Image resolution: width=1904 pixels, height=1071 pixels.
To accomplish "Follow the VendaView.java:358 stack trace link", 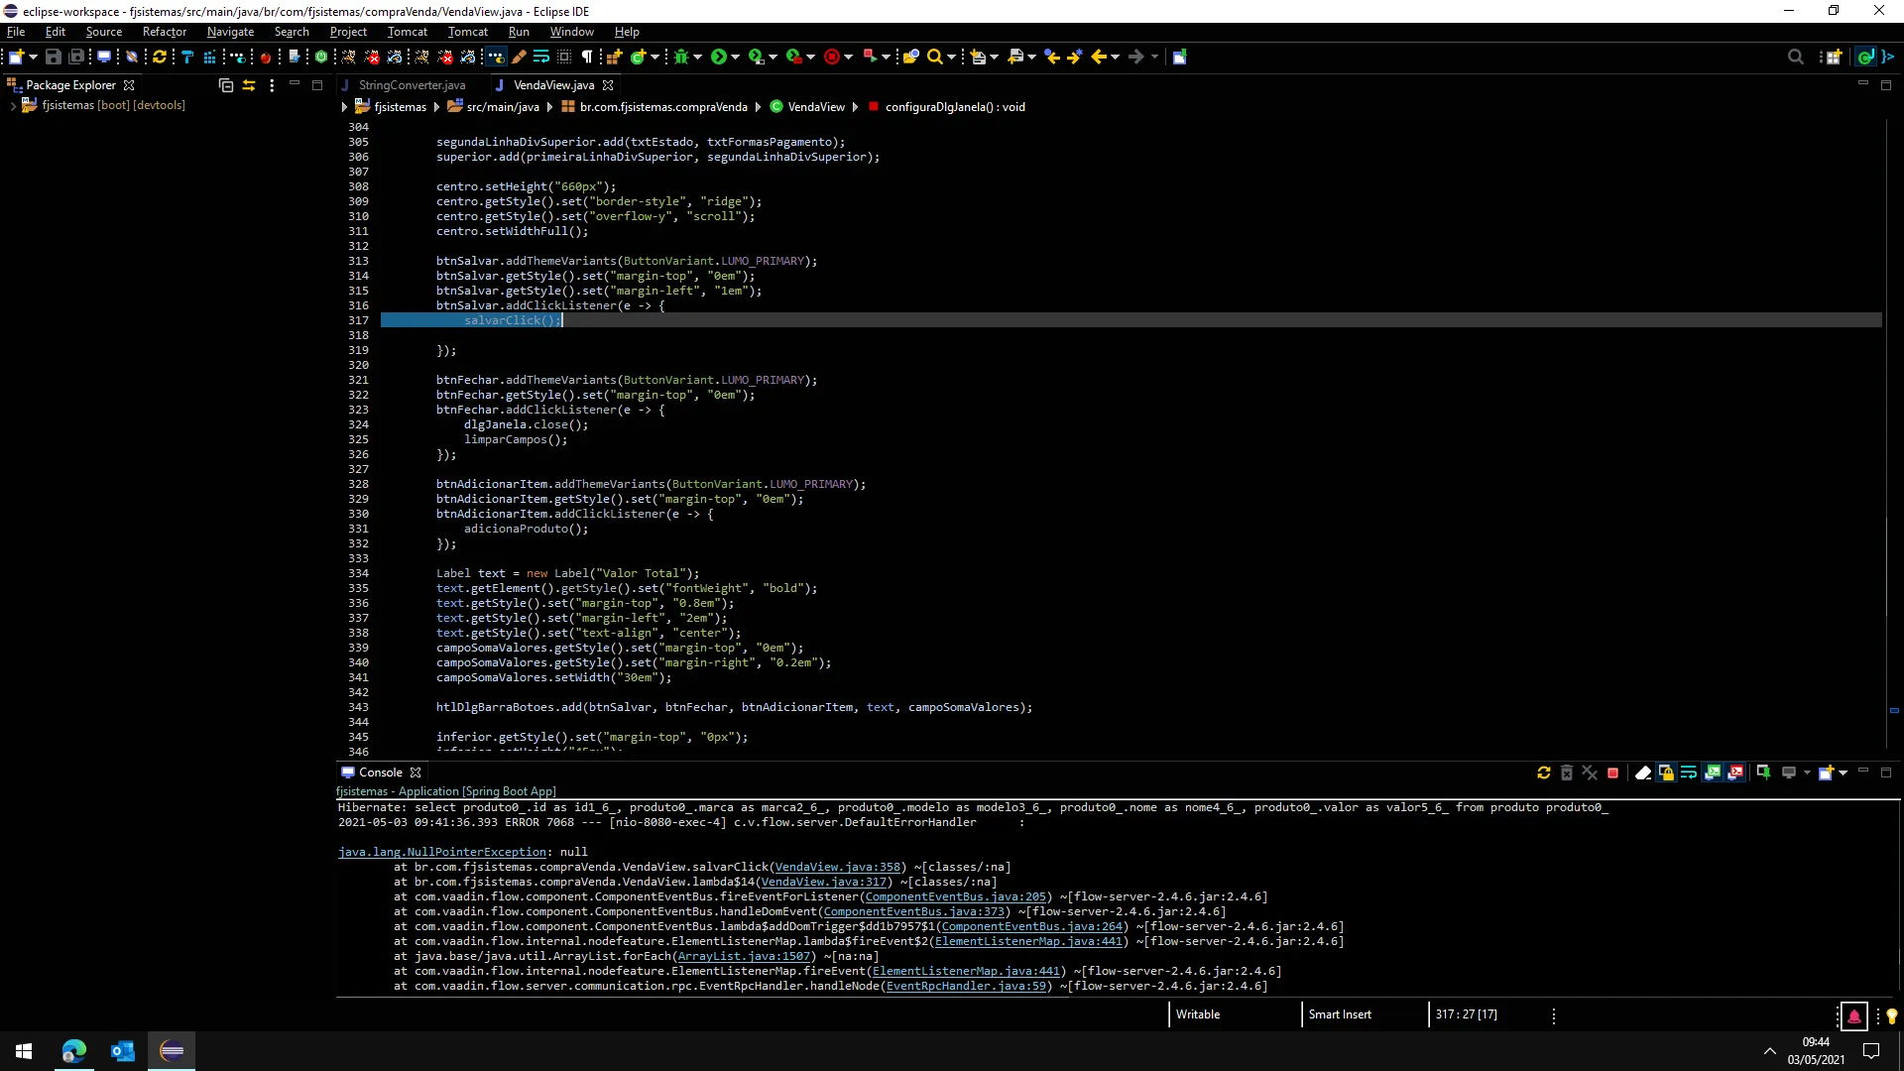I will coord(837,867).
